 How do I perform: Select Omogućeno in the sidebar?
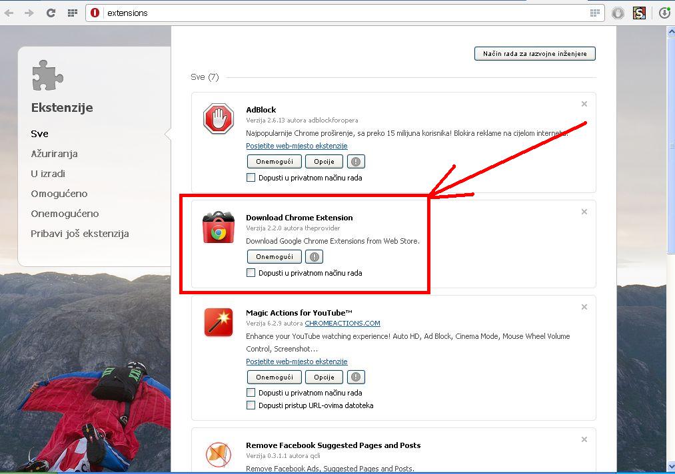(x=59, y=194)
